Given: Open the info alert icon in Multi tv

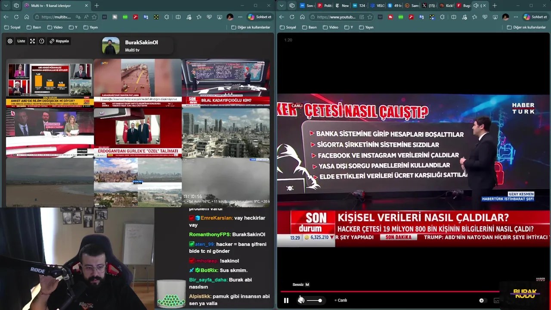Looking at the screenshot, I should [42, 41].
